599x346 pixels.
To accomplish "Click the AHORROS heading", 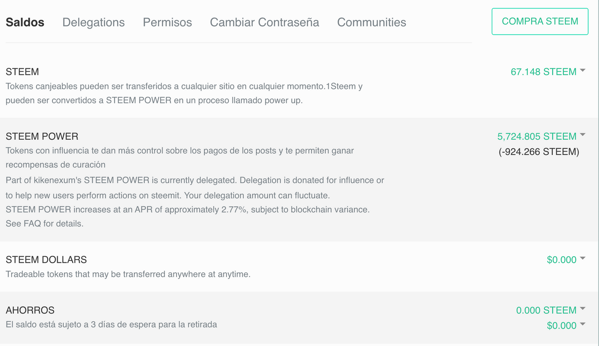I will click(x=30, y=310).
